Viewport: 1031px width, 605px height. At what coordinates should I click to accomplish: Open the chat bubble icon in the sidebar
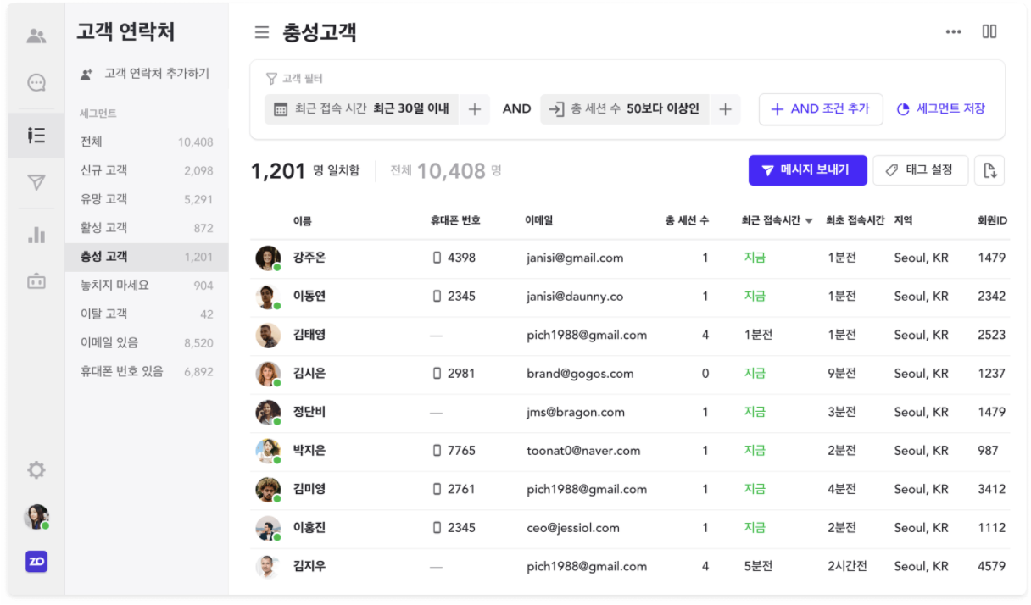tap(36, 83)
